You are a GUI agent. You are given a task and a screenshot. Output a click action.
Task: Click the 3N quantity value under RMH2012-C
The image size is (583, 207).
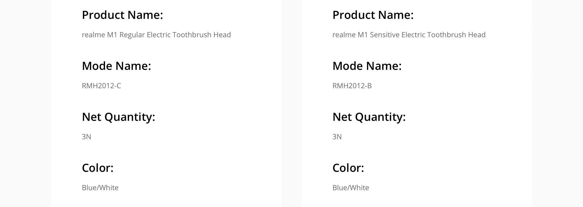[x=86, y=137]
